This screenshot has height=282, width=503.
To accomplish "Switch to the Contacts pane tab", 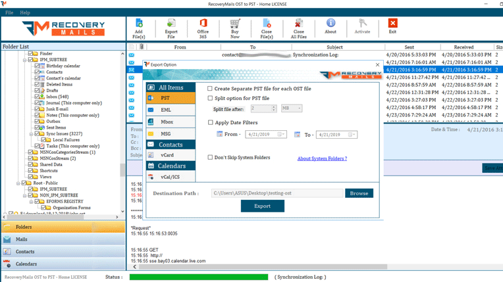I will (x=63, y=252).
